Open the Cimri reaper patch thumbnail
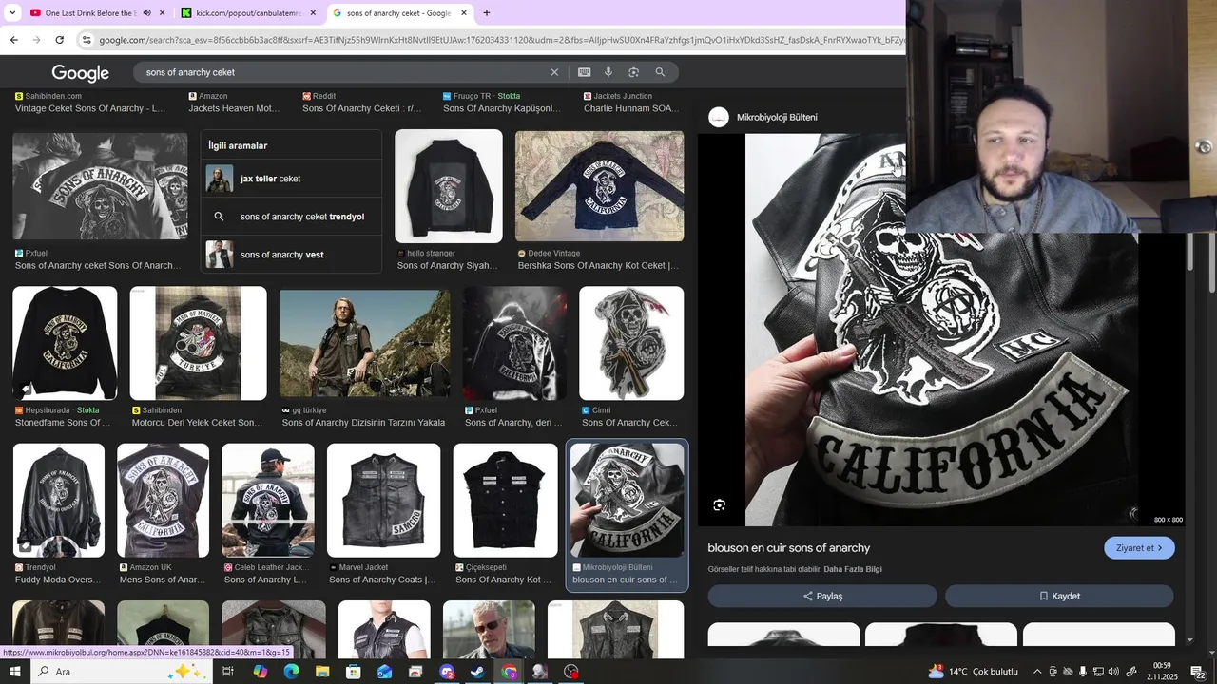 [x=631, y=343]
